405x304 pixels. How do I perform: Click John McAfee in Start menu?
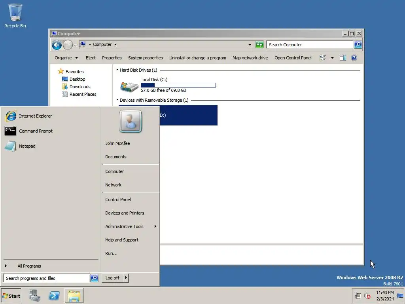coord(117,143)
